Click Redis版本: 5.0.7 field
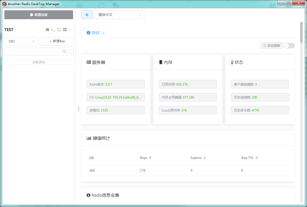The image size is (307, 207). tap(116, 84)
